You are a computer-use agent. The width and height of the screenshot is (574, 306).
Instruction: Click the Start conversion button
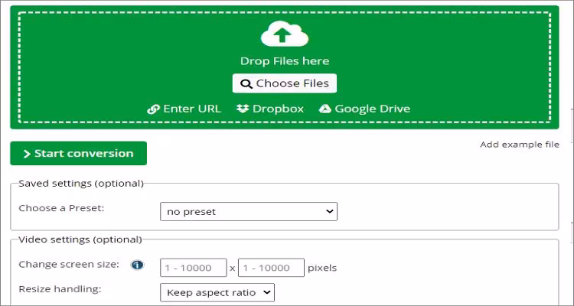click(78, 153)
